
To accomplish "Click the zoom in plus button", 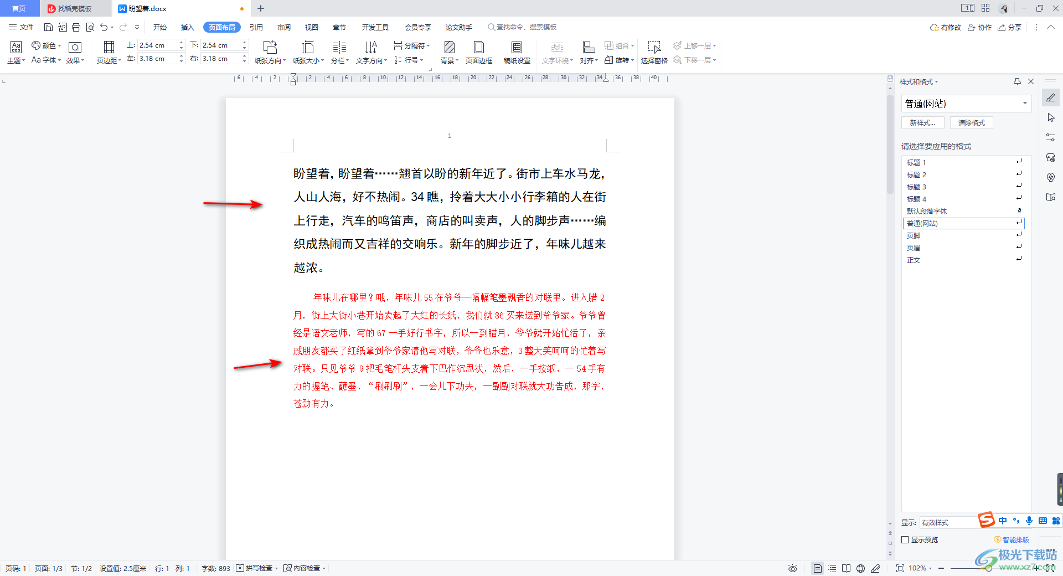I will pyautogui.click(x=1036, y=568).
